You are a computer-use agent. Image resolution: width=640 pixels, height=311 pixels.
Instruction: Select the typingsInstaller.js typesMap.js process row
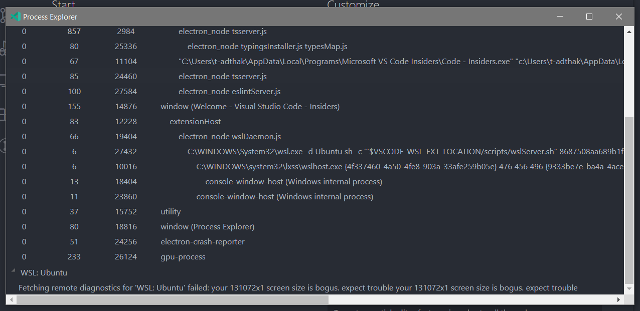click(x=315, y=47)
